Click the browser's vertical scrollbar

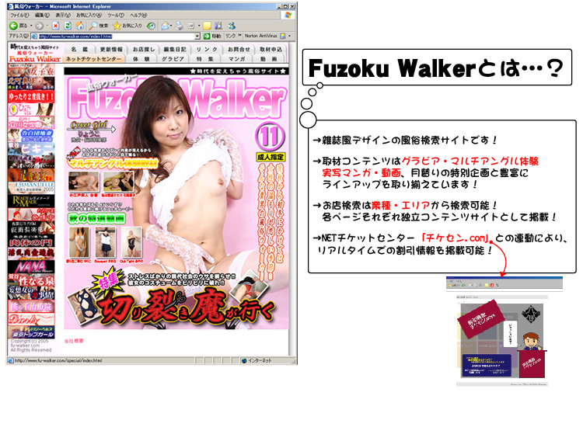tap(293, 199)
